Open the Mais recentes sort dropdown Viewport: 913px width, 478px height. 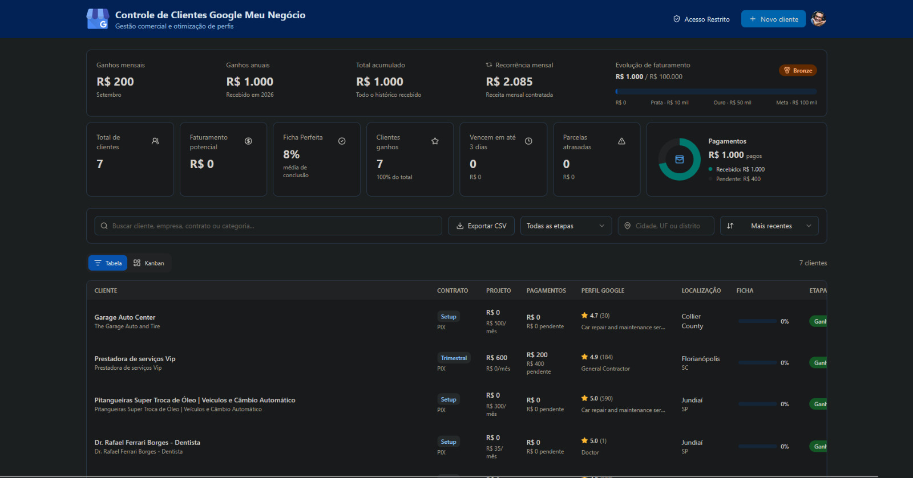(769, 226)
